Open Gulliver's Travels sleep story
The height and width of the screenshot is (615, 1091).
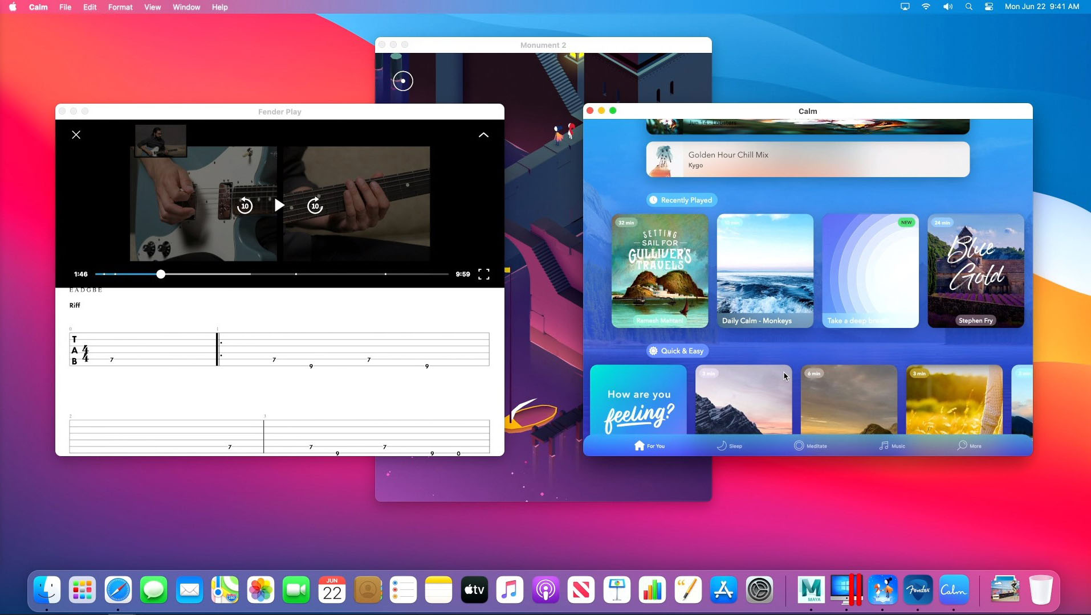tap(660, 271)
